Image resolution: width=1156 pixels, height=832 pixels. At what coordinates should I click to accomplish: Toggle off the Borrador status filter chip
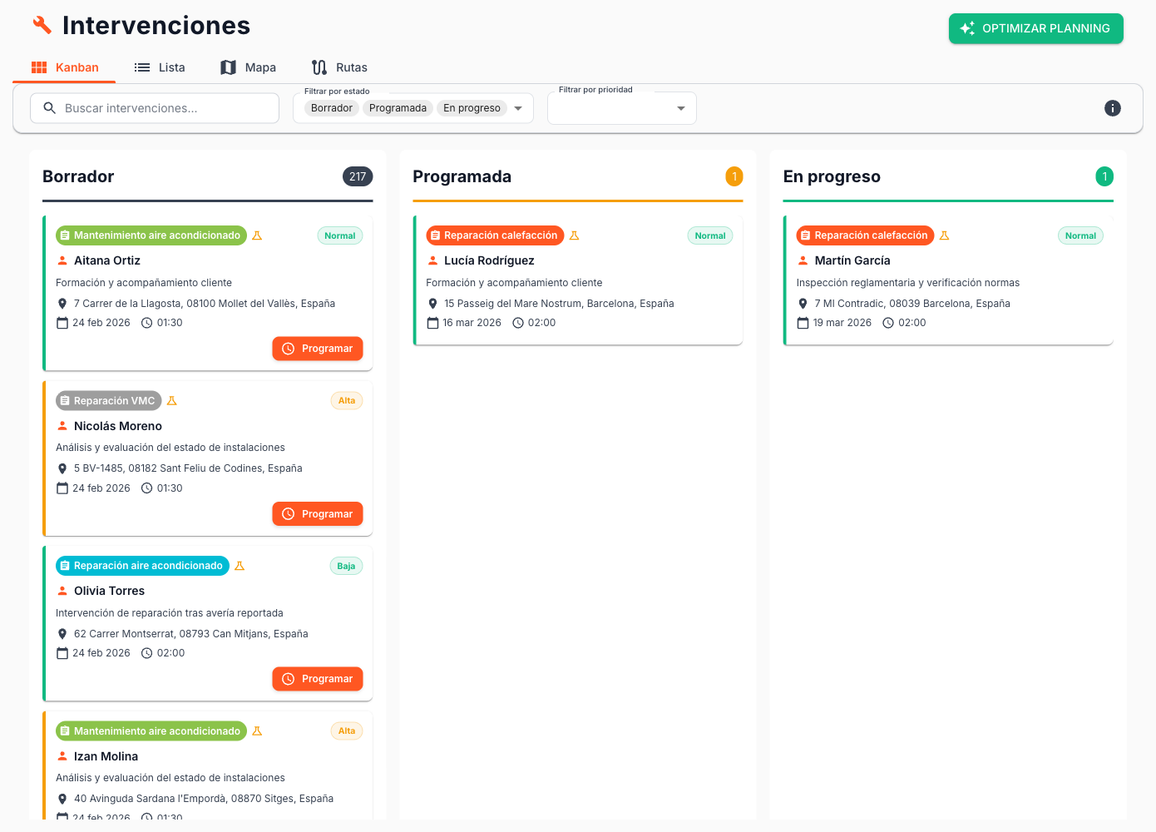331,107
